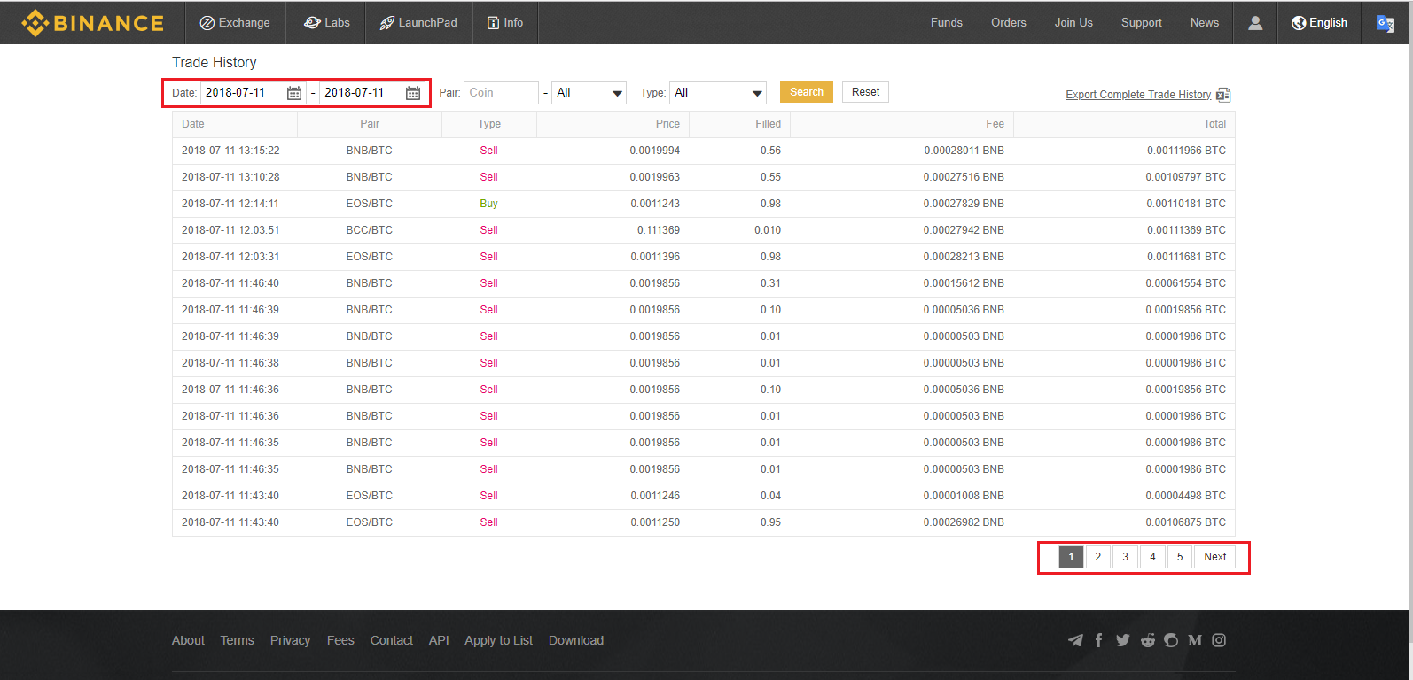Go to page 3
This screenshot has width=1413, height=680.
(1126, 557)
